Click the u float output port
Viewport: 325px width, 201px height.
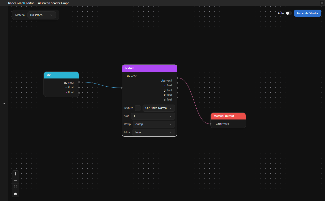[79, 88]
